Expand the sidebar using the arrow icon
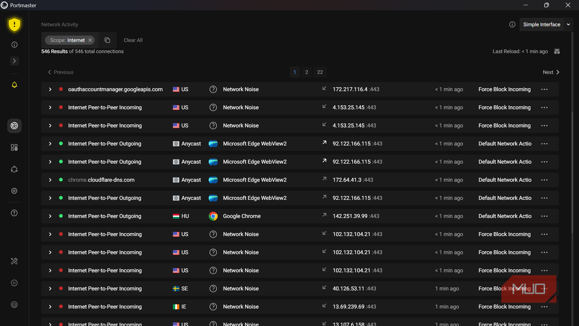This screenshot has height=326, width=579. 14,61
